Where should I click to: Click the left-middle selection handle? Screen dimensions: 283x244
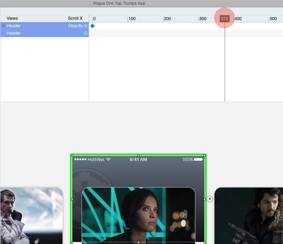click(x=72, y=199)
